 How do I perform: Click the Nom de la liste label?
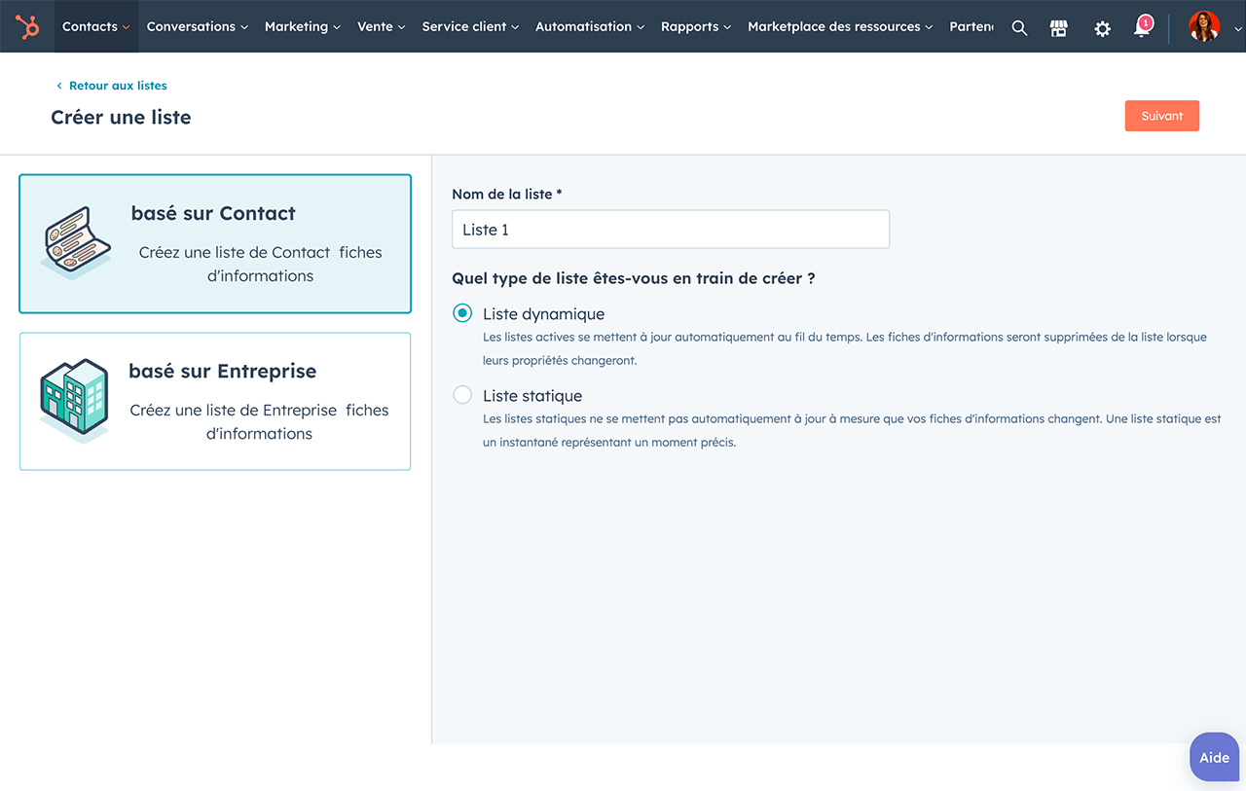pos(507,195)
